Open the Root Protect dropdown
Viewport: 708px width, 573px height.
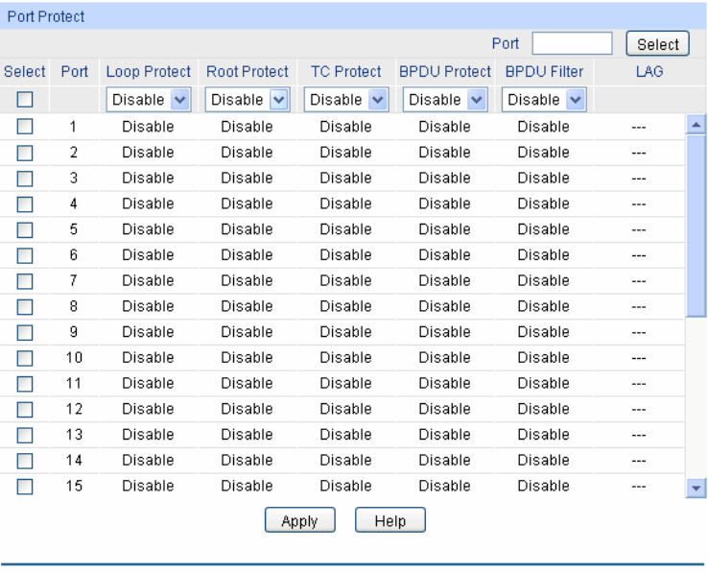(x=248, y=100)
